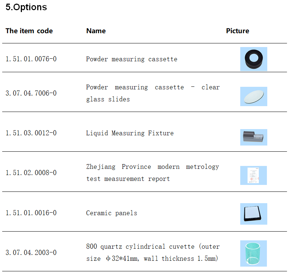This screenshot has width=291, height=275.
Task: Click the "Powder measuring cassette" name text
Action: pos(131,59)
